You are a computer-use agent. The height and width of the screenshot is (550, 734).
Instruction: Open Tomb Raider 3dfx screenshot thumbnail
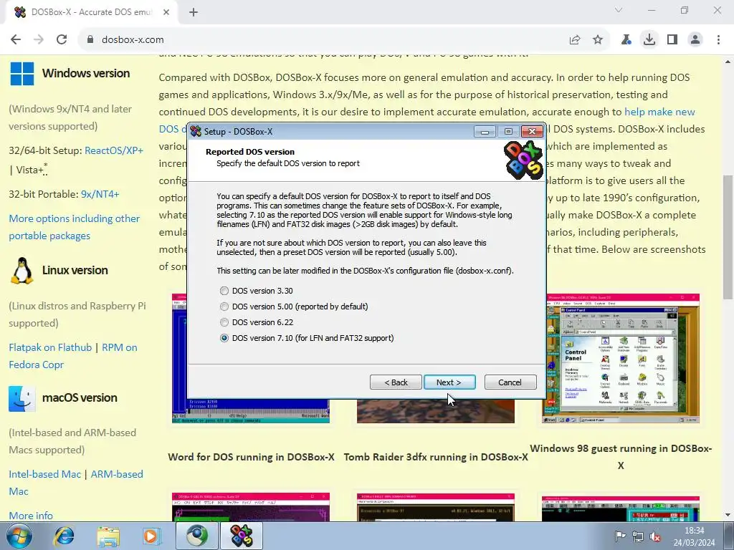point(436,411)
